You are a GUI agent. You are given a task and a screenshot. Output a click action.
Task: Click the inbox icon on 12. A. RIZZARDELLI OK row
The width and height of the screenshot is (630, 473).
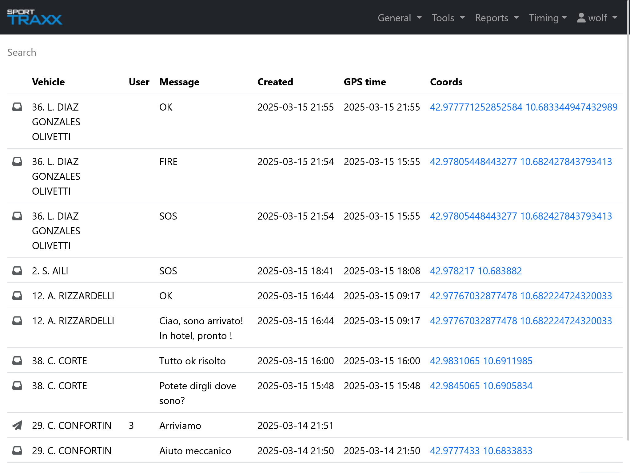tap(17, 296)
